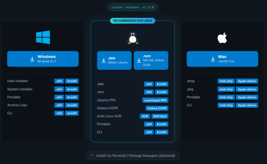Click the chevron beside Install via Terminal
Screen dimensions: 267x164
[92, 155]
